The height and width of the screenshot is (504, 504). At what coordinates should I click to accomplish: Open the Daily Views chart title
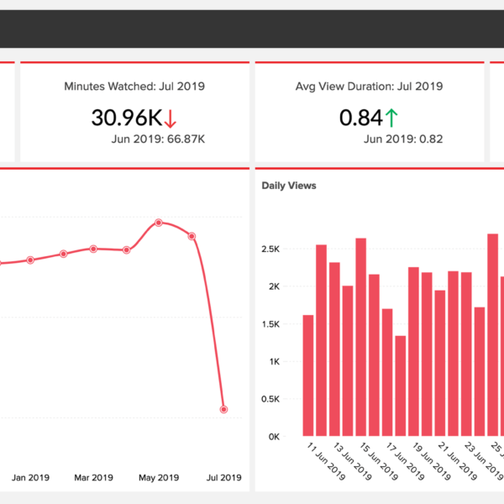tap(288, 185)
